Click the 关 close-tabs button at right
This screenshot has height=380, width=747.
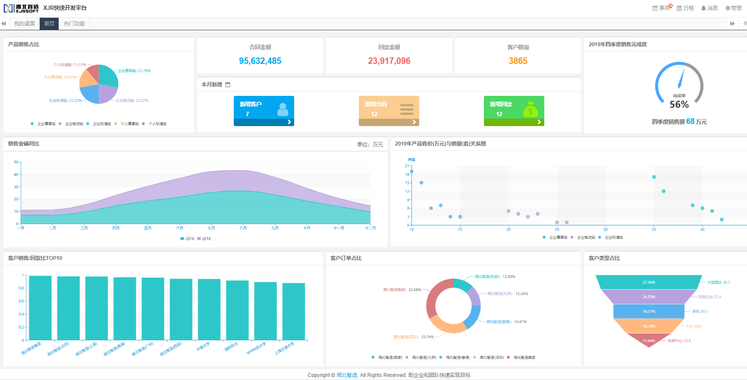point(744,24)
